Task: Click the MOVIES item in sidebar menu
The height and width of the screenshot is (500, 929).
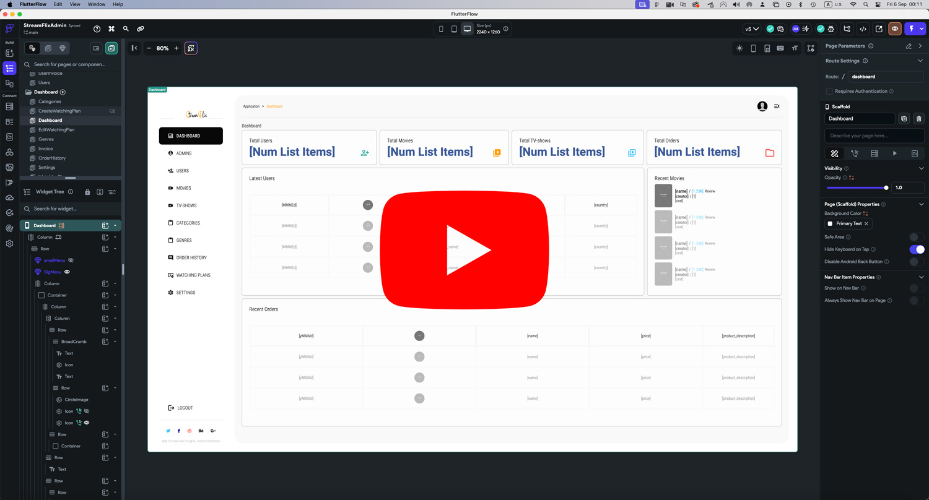Action: click(x=184, y=188)
